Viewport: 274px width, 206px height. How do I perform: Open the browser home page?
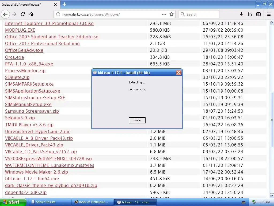click(31, 14)
